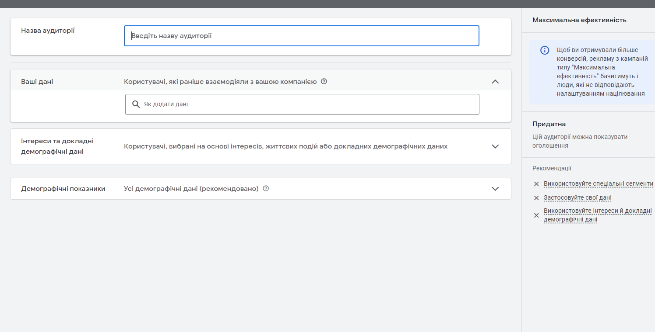Focus the 'Введіть назву аудиторії' name field
The height and width of the screenshot is (332, 655).
(301, 36)
